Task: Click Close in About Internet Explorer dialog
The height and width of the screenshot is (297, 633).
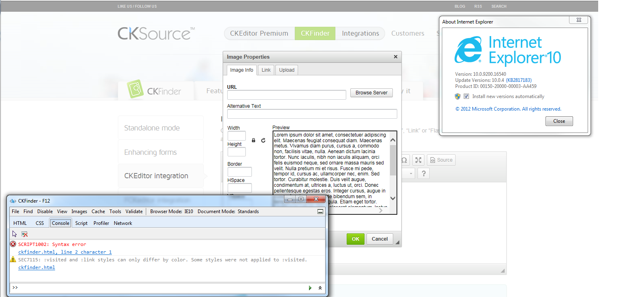Action: (559, 121)
